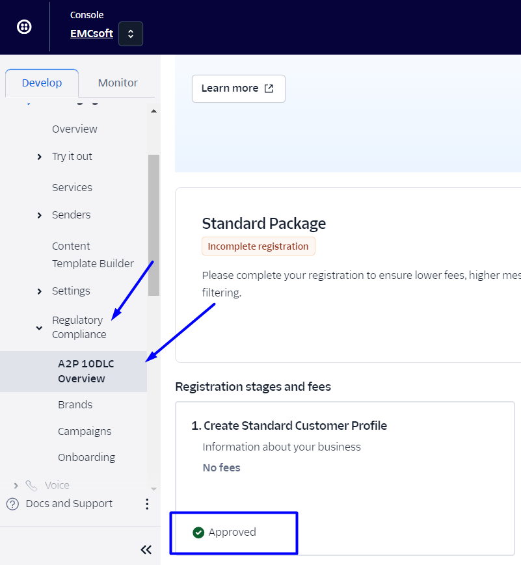This screenshot has width=521, height=565.
Task: Click the Incomplete registration badge
Action: coord(258,246)
